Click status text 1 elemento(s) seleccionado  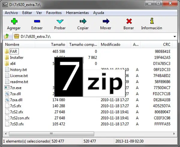[x=26, y=141]
